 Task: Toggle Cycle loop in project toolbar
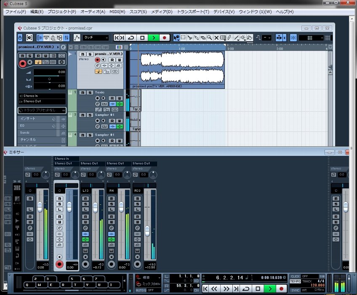click(x=131, y=38)
